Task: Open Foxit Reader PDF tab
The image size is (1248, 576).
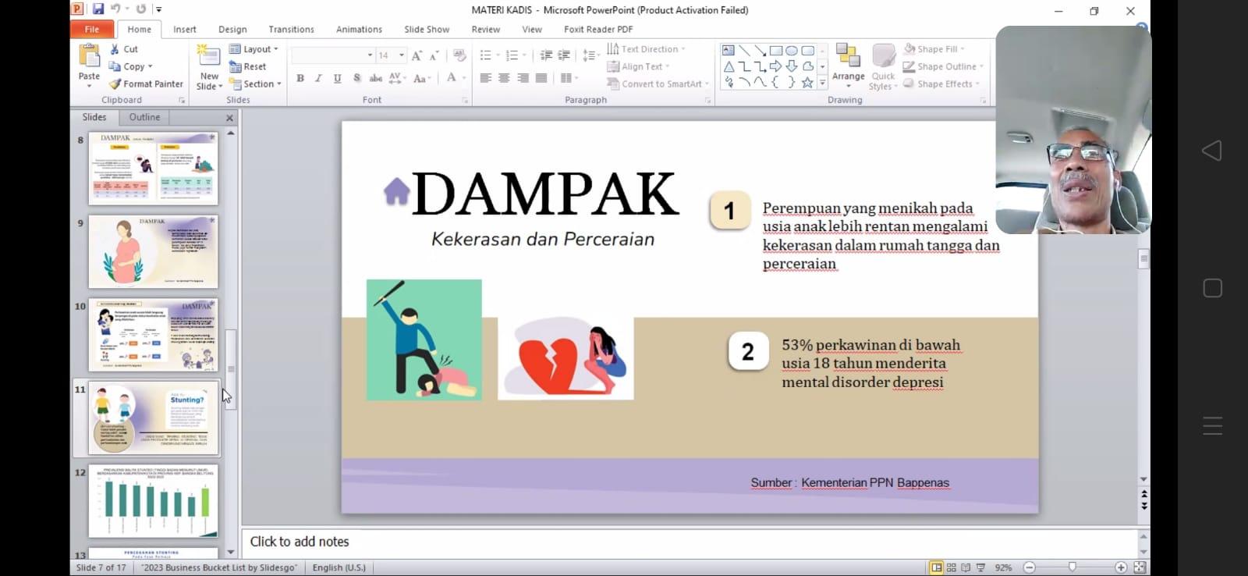Action: (x=598, y=29)
